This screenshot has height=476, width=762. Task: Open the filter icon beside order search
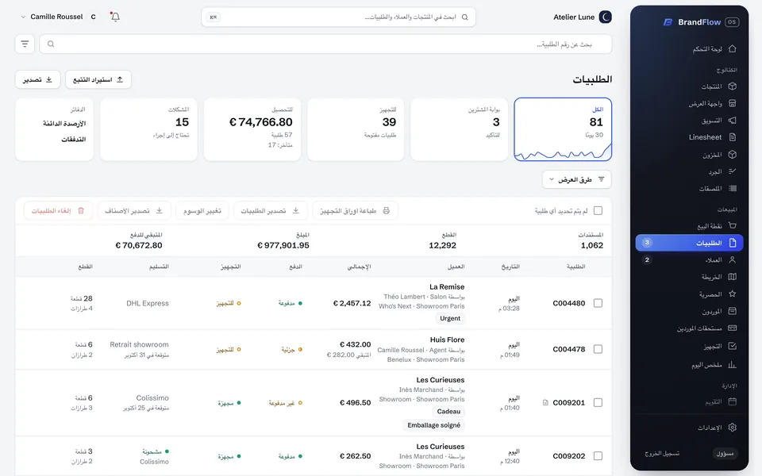[25, 44]
